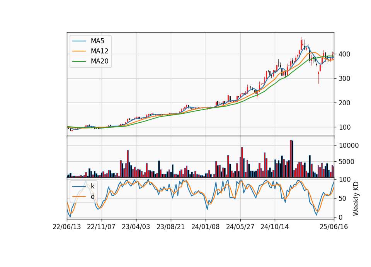Click the 23/04/03 date label
371x267 pixels.
click(136, 227)
